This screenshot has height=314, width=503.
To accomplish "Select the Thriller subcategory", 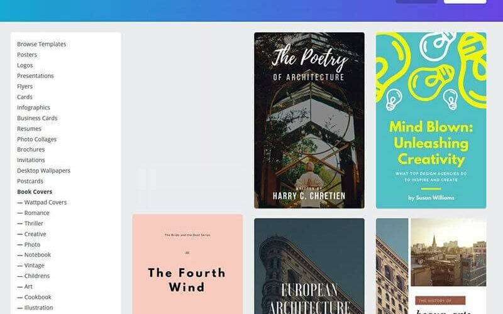I will (30, 224).
